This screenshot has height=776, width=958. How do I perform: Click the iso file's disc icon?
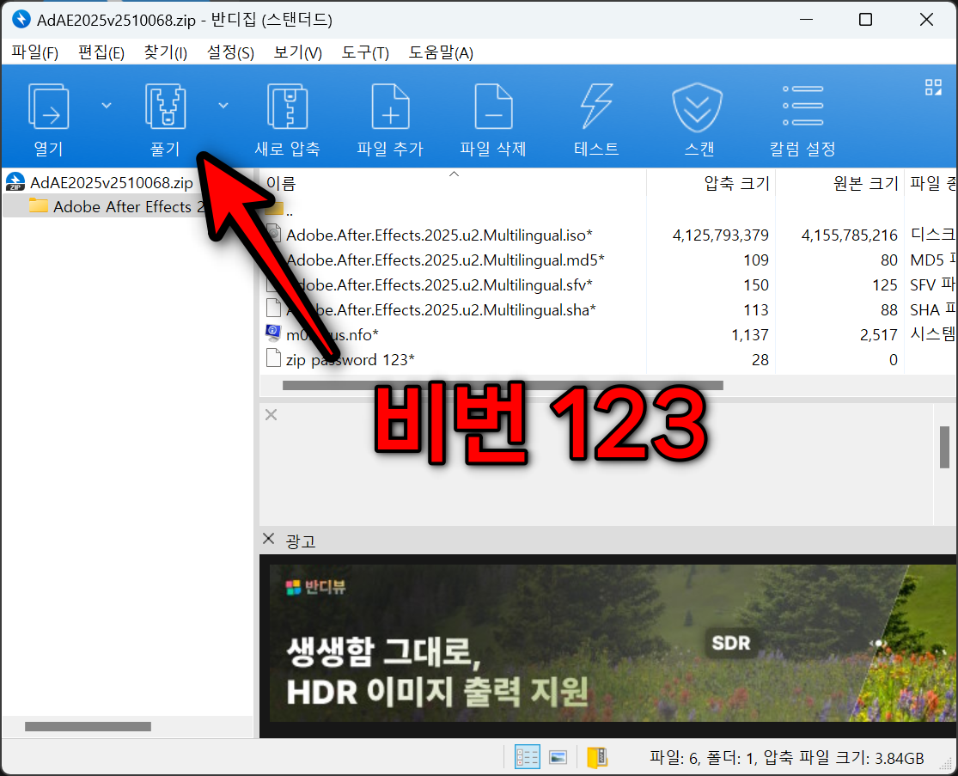pos(273,235)
